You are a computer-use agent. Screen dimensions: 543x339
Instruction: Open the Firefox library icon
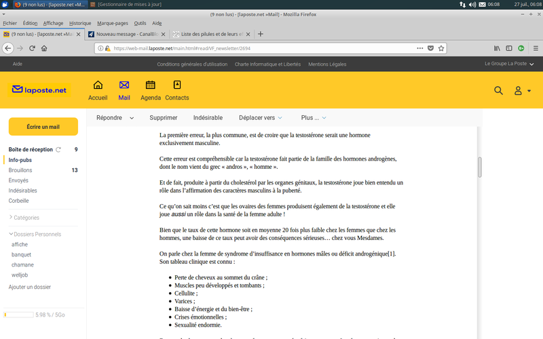click(x=497, y=48)
